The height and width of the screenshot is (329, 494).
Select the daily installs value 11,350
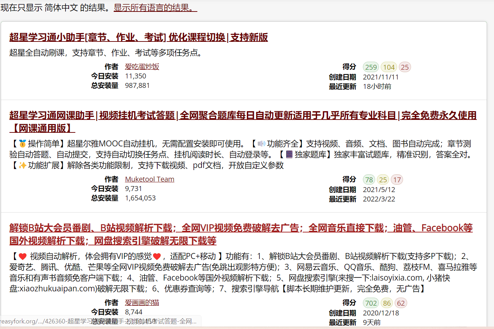(x=136, y=76)
